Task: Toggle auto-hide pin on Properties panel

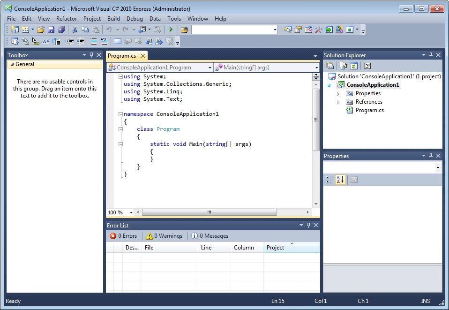Action: pyautogui.click(x=431, y=156)
